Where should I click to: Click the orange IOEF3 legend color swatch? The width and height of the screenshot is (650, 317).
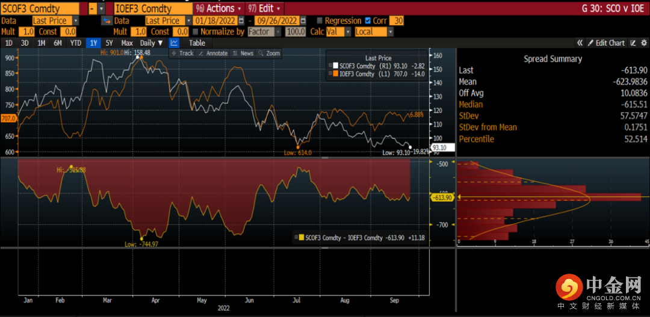335,73
